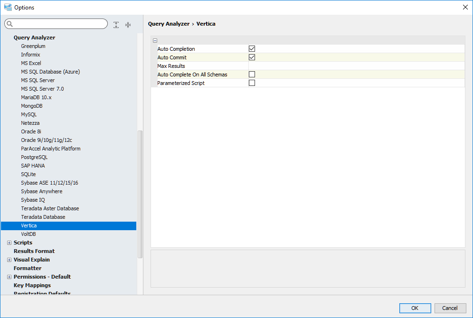
Task: Disable the Auto Commit checkbox
Action: 252,57
